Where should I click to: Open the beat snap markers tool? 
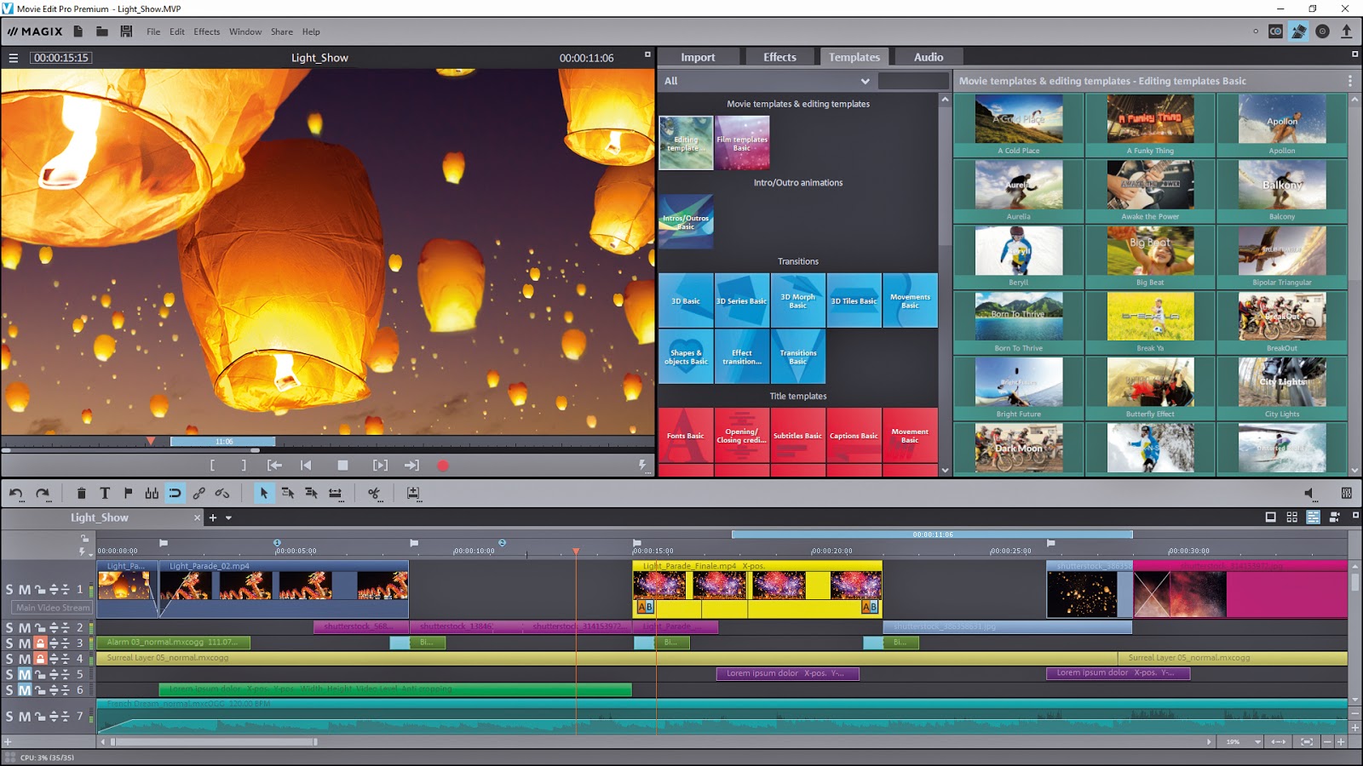152,493
